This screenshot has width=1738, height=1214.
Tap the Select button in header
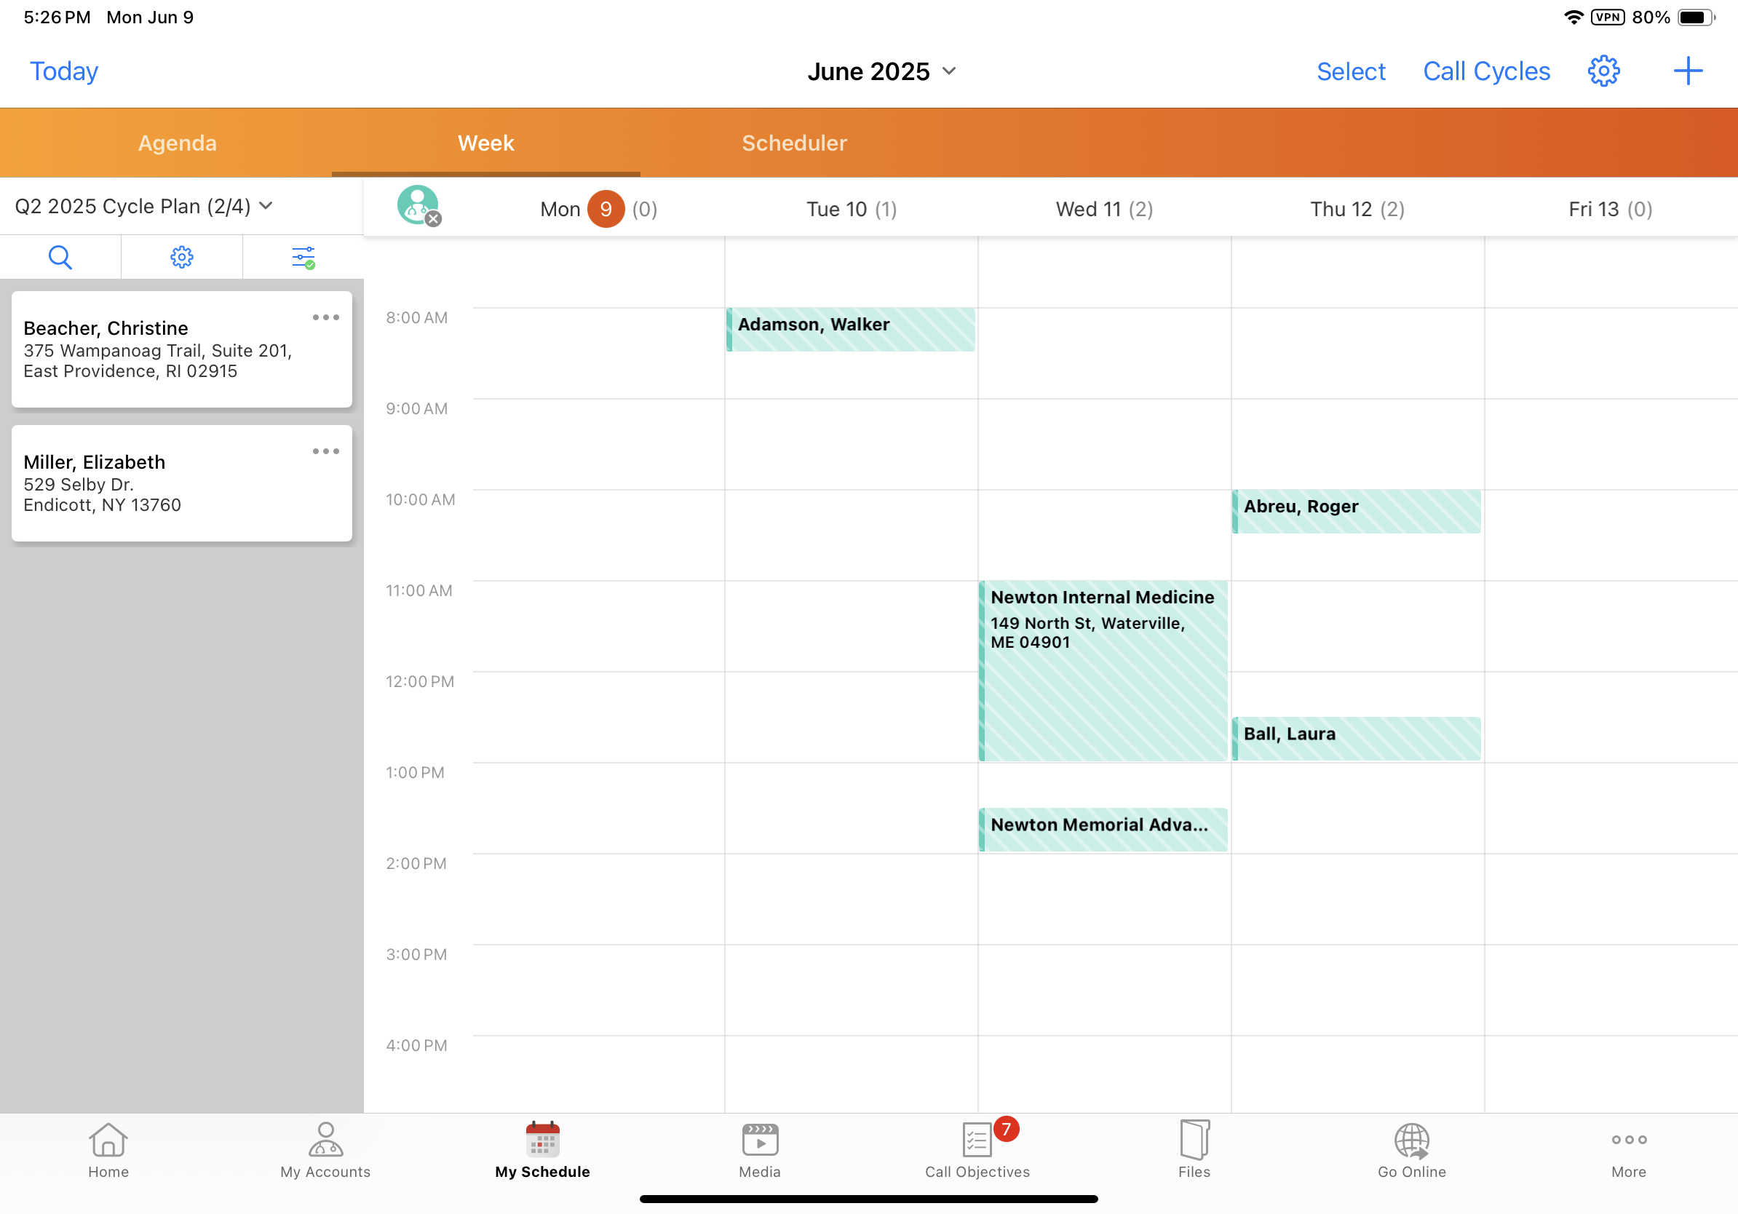[x=1350, y=71]
